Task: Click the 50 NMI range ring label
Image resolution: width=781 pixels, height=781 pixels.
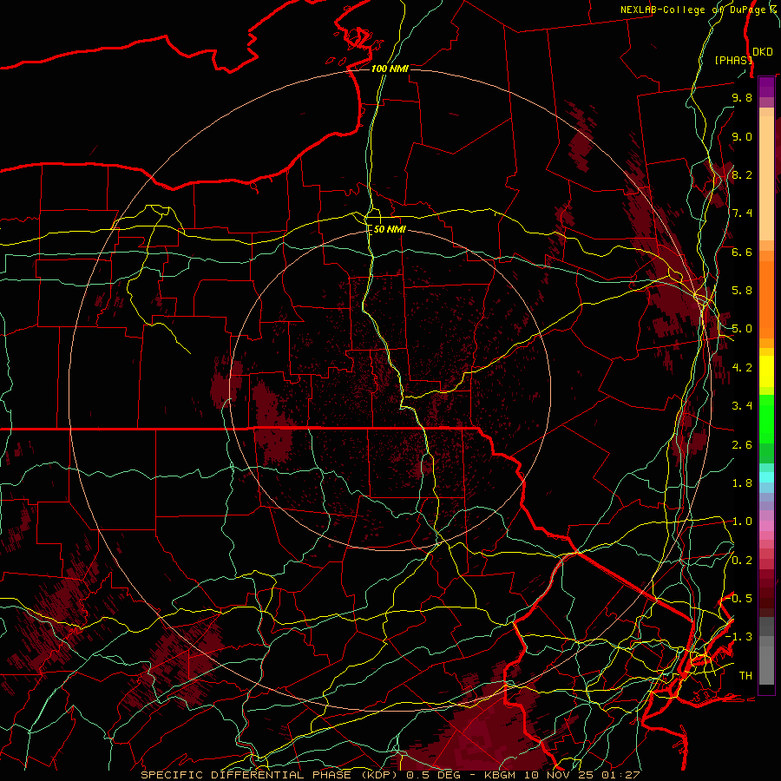Action: (x=390, y=229)
